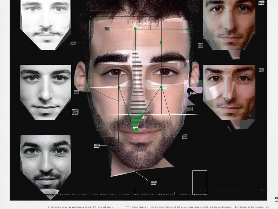Viewport: 278px width, 209px height.
Task: Select the upper-right color face thumbnail
Action: pos(229,25)
